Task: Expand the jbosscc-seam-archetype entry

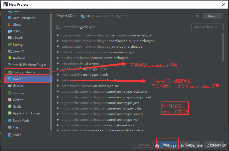Action: 58,58
